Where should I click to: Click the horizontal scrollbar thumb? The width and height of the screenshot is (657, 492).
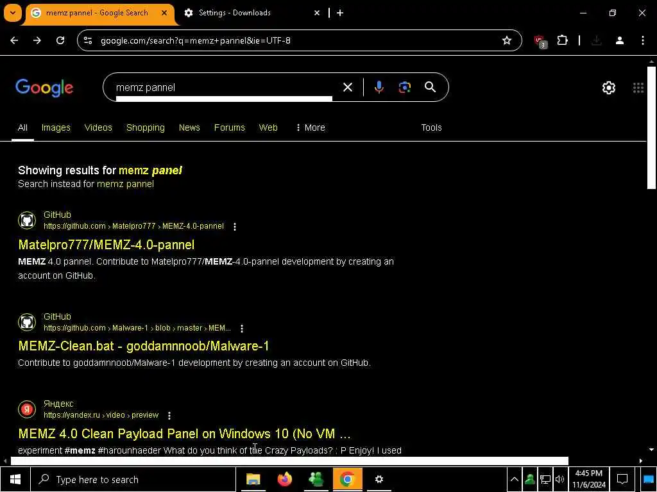[x=289, y=461]
